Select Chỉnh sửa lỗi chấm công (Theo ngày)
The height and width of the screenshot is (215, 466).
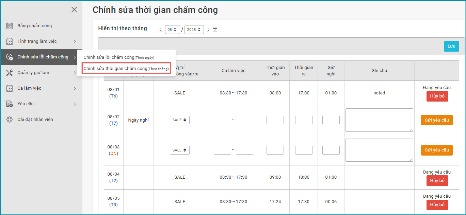pyautogui.click(x=119, y=57)
